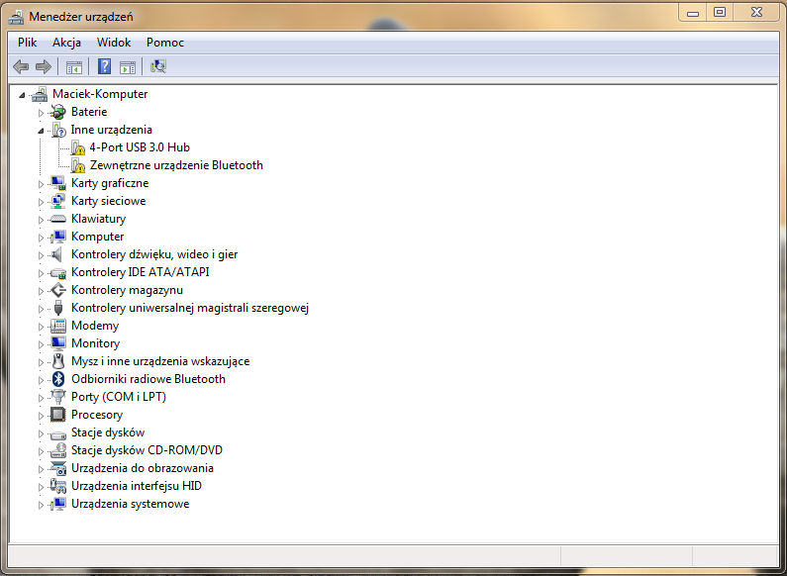Expand the Karty graficzne category
The height and width of the screenshot is (576, 787).
(x=41, y=184)
